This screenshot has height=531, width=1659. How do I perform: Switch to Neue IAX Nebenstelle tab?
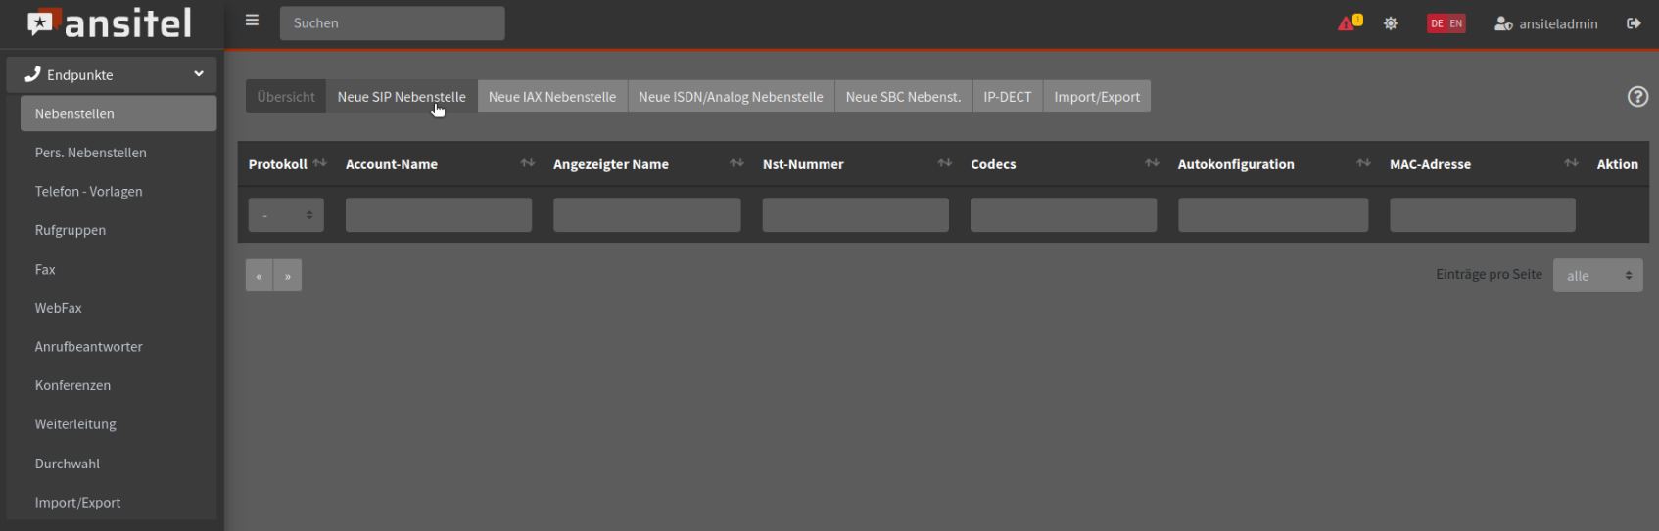(552, 97)
